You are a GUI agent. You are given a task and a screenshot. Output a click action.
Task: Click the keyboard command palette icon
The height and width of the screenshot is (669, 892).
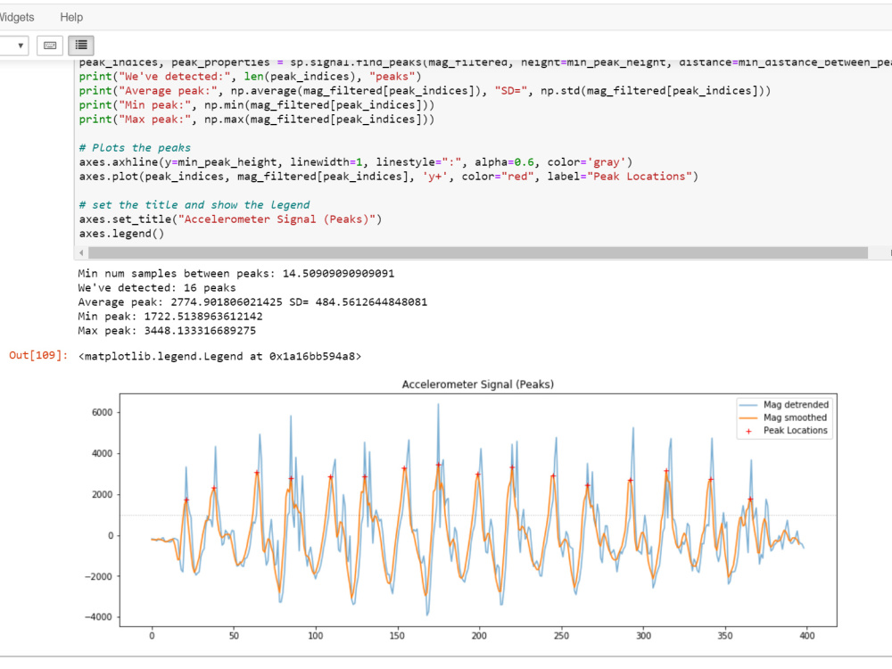[50, 45]
